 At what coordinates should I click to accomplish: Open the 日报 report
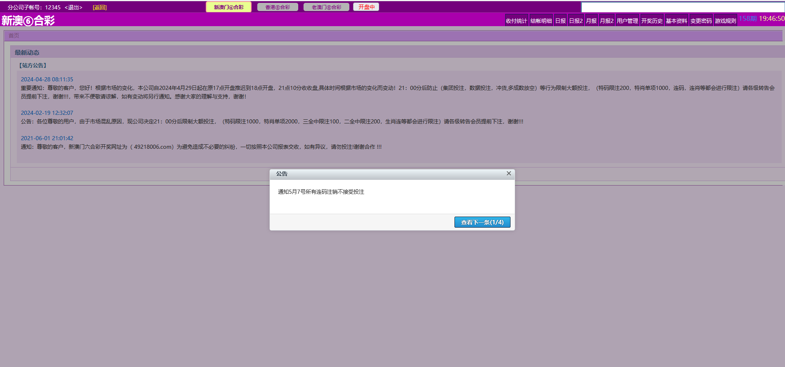click(x=560, y=20)
